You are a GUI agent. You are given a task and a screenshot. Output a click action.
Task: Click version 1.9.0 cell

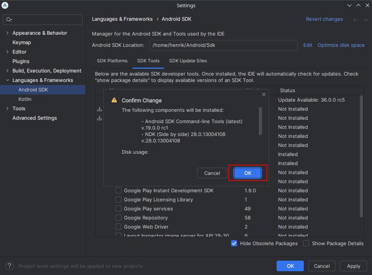(x=250, y=190)
